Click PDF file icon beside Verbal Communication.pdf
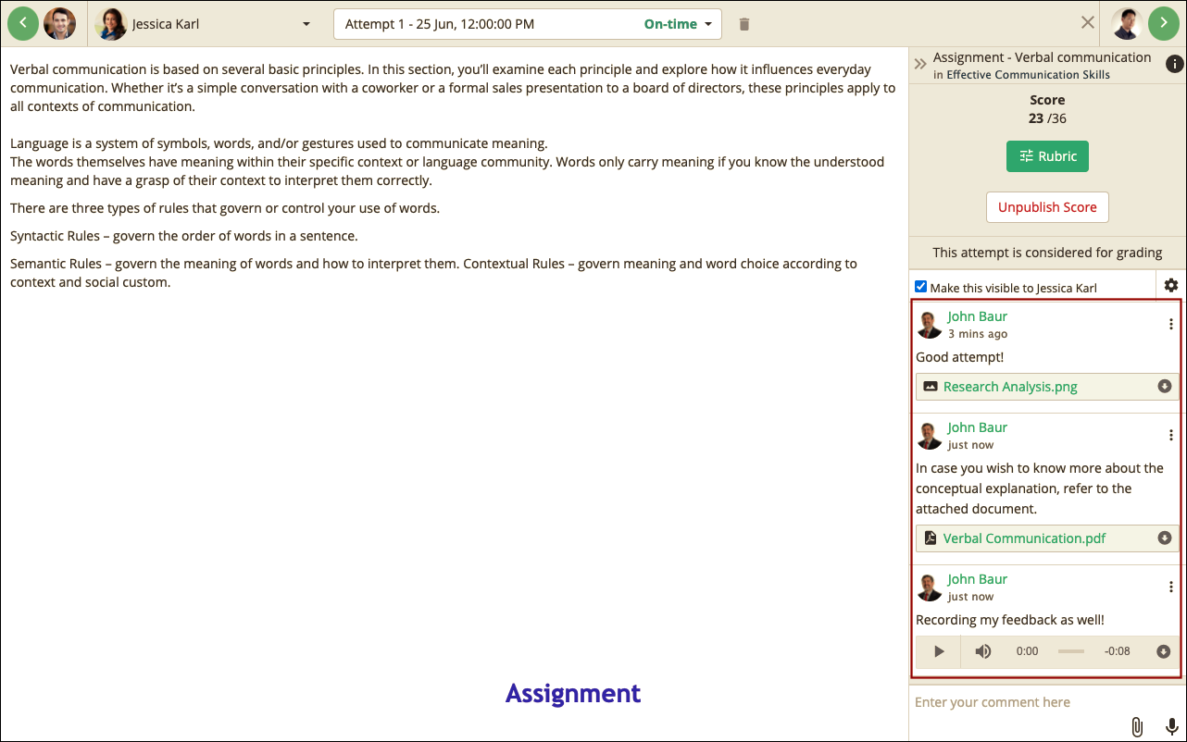Image resolution: width=1187 pixels, height=742 pixels. pyautogui.click(x=931, y=538)
